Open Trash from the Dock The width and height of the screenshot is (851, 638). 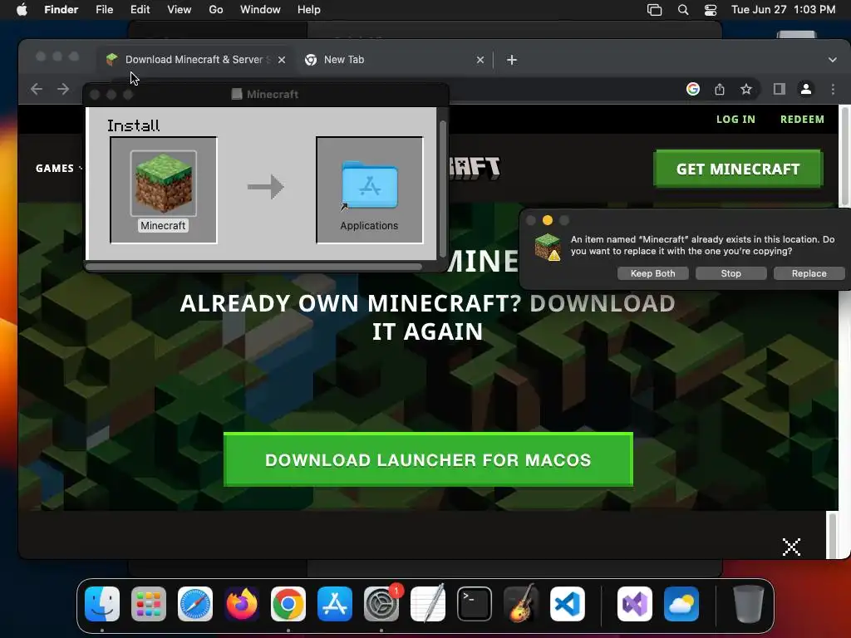(x=749, y=604)
